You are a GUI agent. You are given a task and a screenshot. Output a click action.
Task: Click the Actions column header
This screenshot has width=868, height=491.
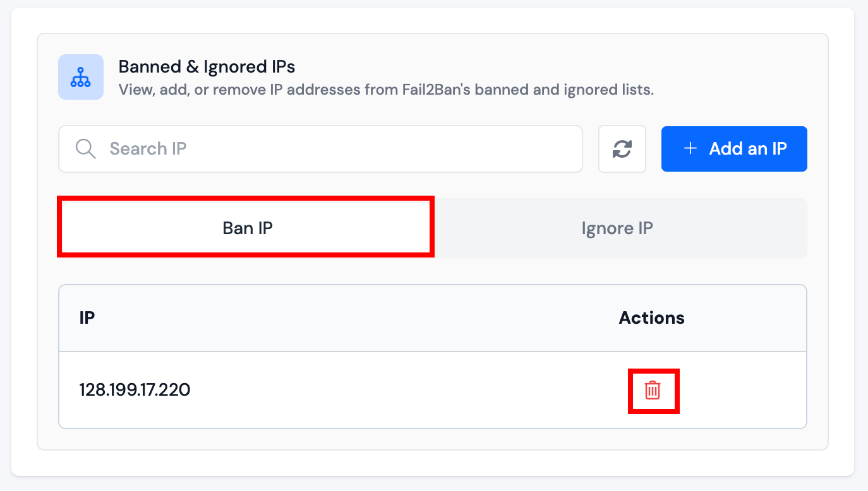[x=651, y=317]
